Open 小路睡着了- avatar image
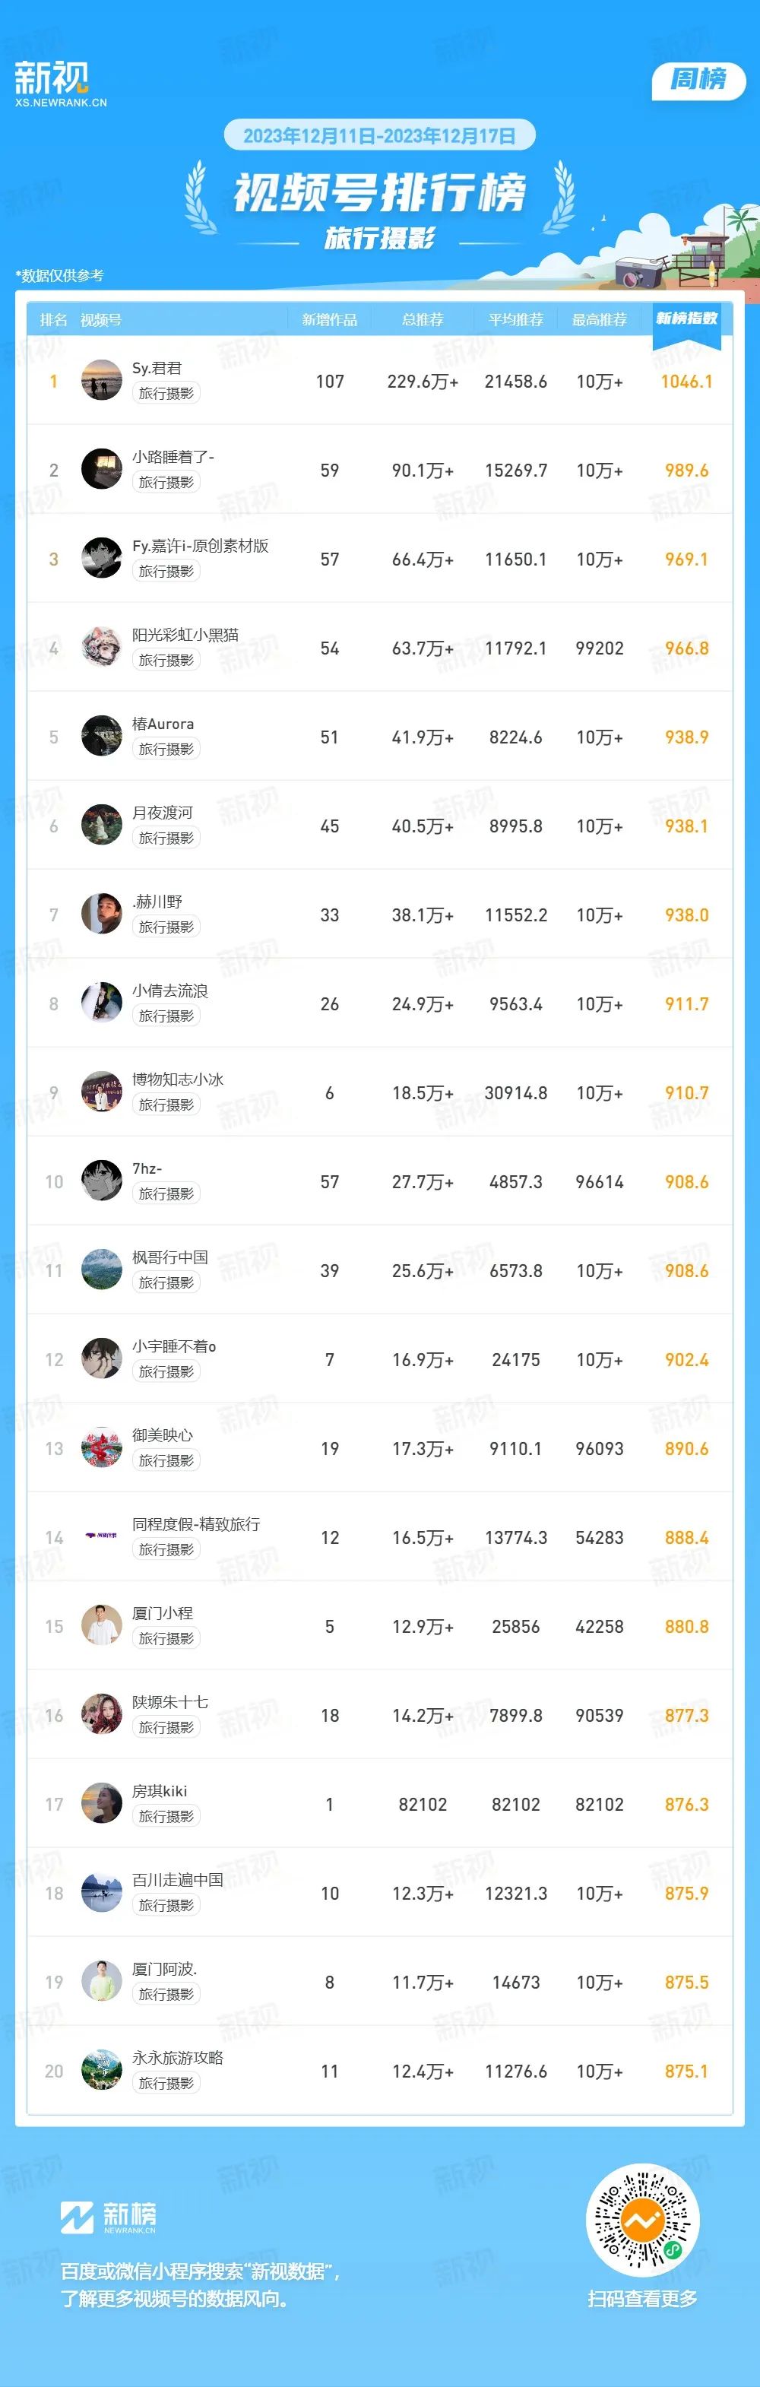Image resolution: width=760 pixels, height=2387 pixels. [102, 469]
